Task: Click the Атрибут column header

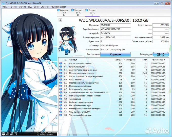Action: click(x=73, y=60)
